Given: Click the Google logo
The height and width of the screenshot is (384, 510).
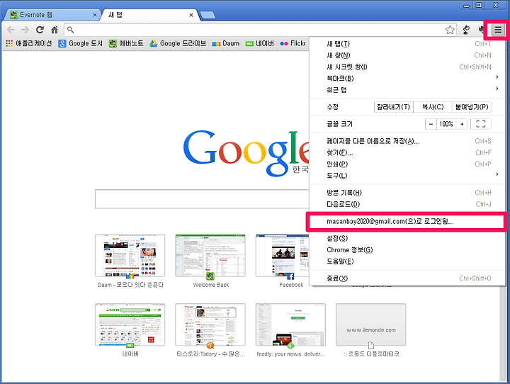Looking at the screenshot, I should coord(246,153).
